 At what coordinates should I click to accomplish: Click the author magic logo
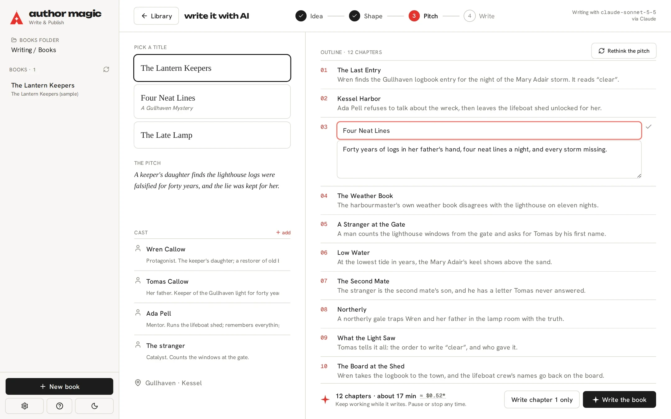tap(56, 17)
